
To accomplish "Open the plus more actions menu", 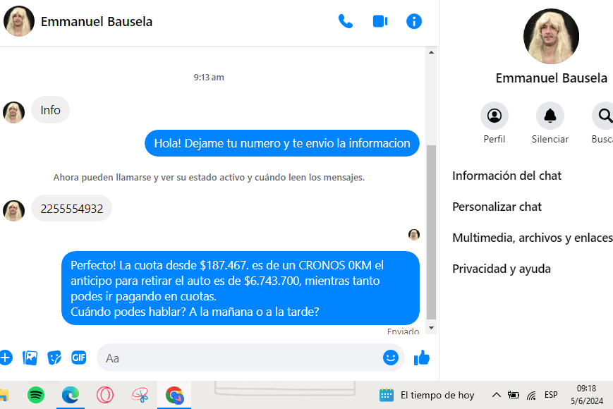I will [x=6, y=358].
